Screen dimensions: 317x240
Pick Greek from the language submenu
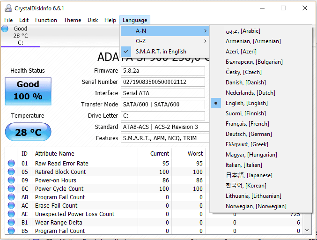pos(261,144)
